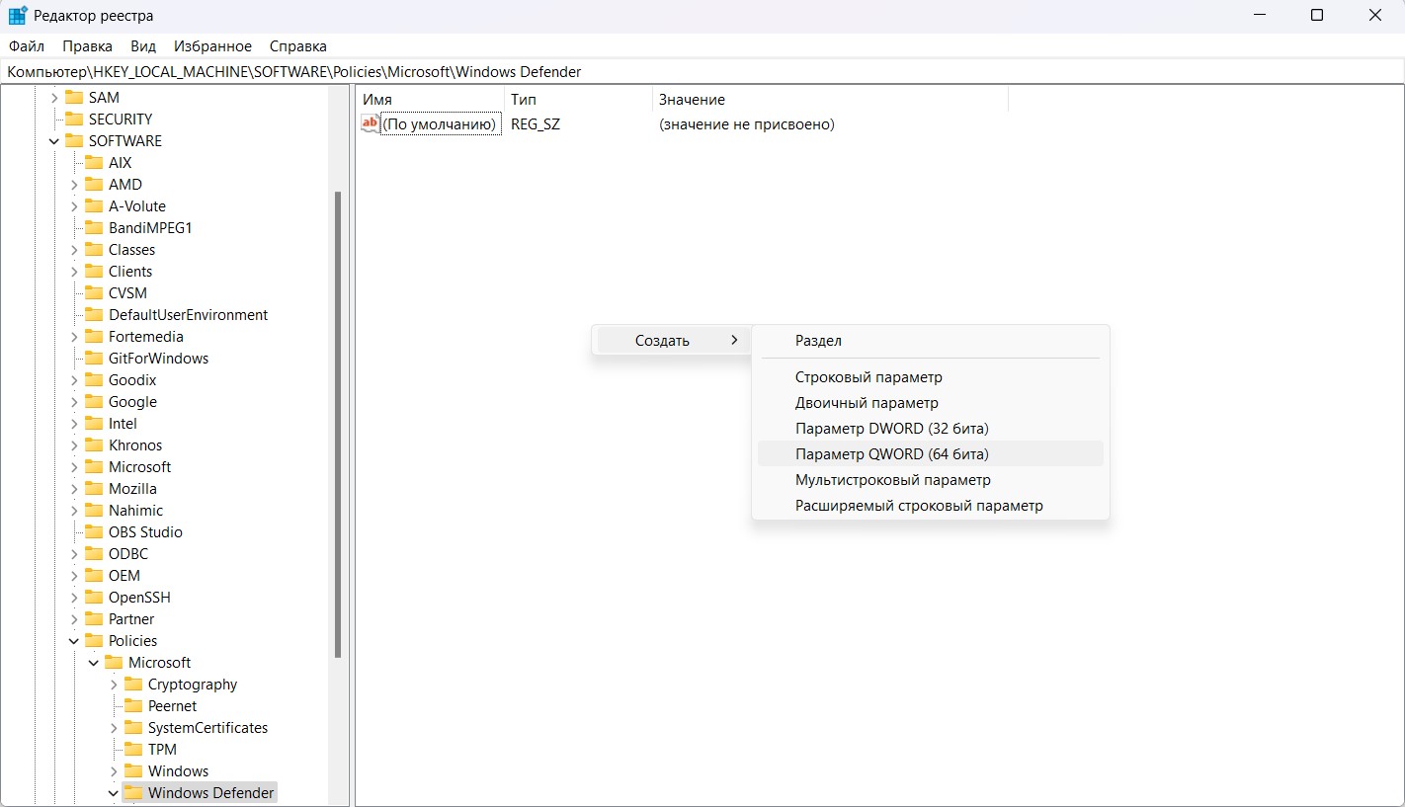The height and width of the screenshot is (807, 1405).
Task: Click the Clients folder icon
Action: pos(94,271)
